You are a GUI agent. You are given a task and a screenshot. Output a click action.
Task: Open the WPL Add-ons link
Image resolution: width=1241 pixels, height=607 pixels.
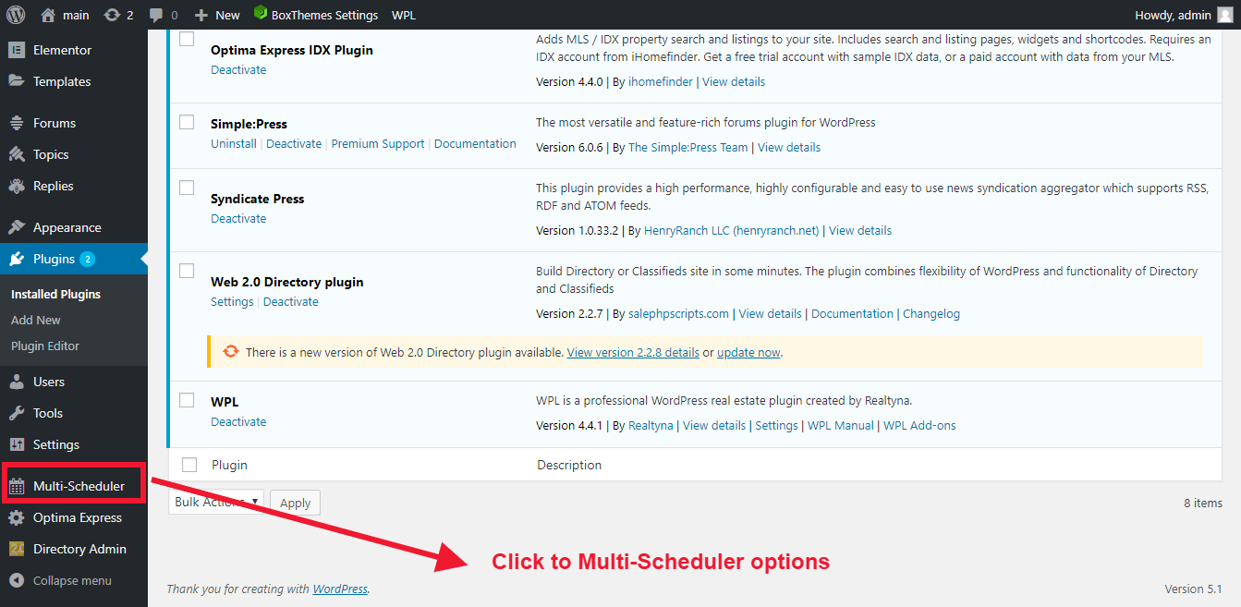[x=919, y=425]
